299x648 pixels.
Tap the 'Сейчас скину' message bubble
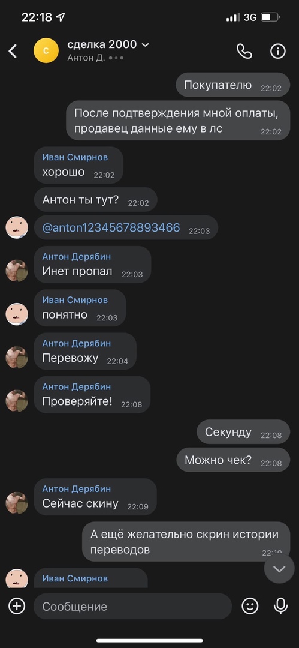(x=95, y=497)
